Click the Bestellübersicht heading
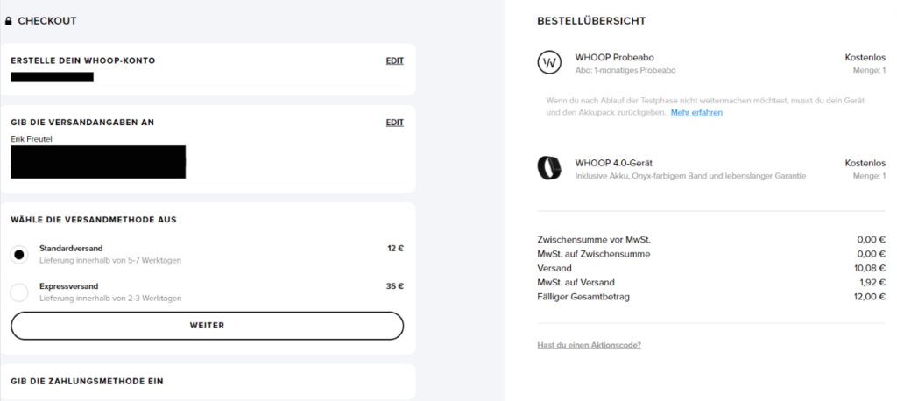The width and height of the screenshot is (897, 401). point(591,21)
